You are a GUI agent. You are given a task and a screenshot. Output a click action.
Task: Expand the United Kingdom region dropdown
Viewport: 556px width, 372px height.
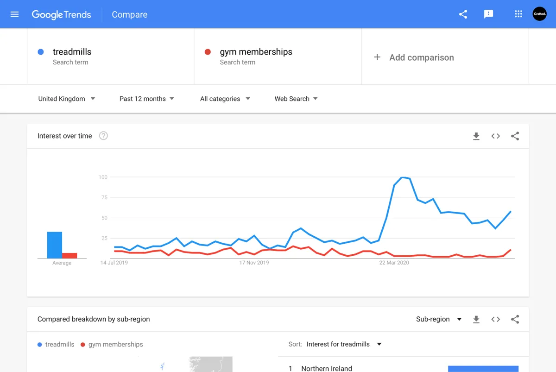67,99
